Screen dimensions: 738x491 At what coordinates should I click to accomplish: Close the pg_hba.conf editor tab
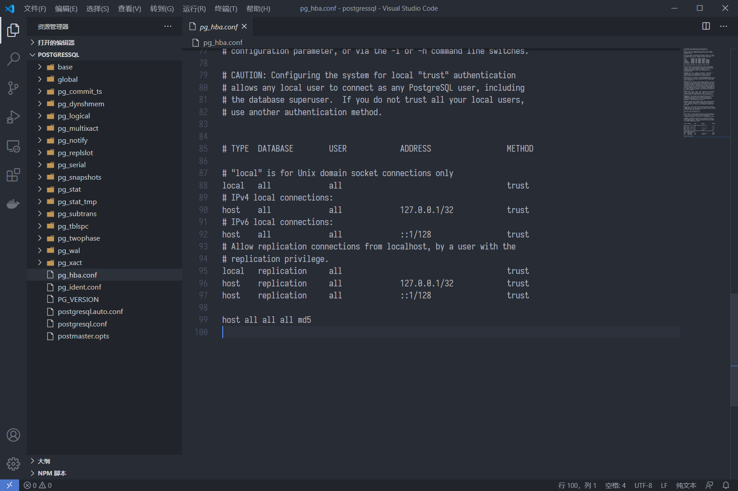click(x=244, y=27)
